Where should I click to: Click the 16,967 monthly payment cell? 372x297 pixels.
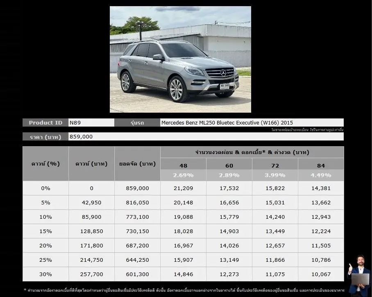pyautogui.click(x=183, y=245)
